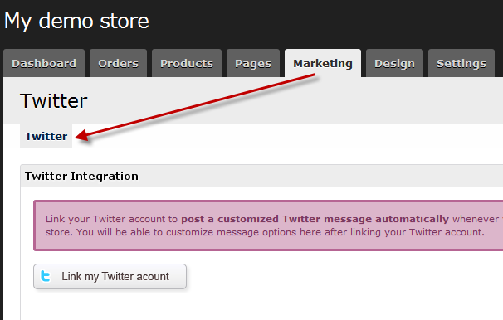Screen dimensions: 503x320
Task: Click Link my Twitter acount button
Action: (x=110, y=276)
